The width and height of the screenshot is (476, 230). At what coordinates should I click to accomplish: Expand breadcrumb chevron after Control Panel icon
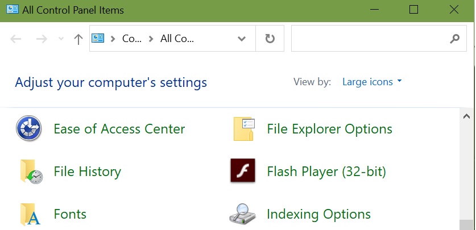[113, 39]
